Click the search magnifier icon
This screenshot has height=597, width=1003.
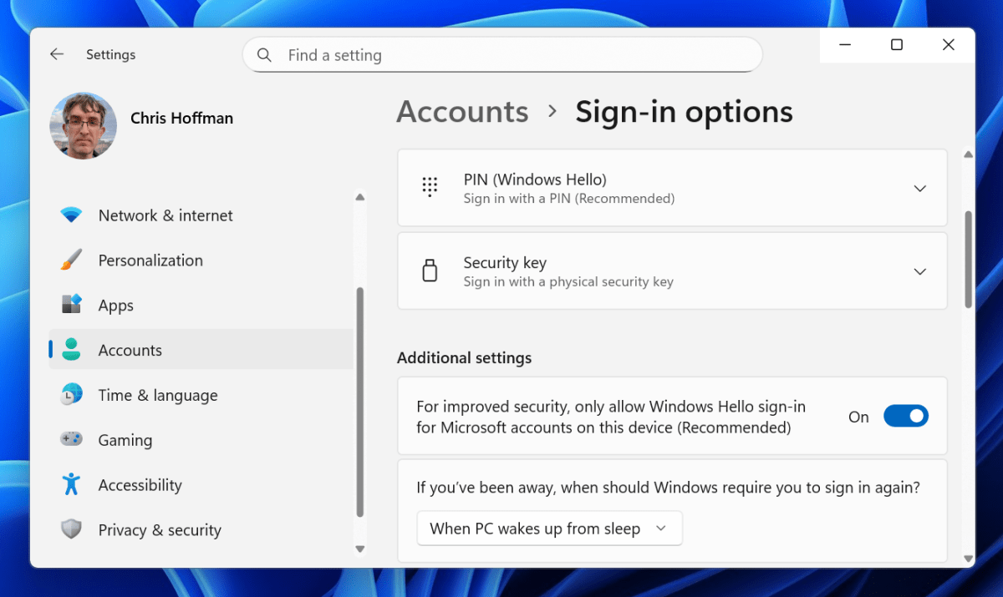point(264,54)
